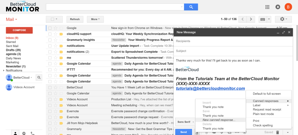Go to newer messages arrow
Viewport: 298px width, 135px height.
coord(242,19)
